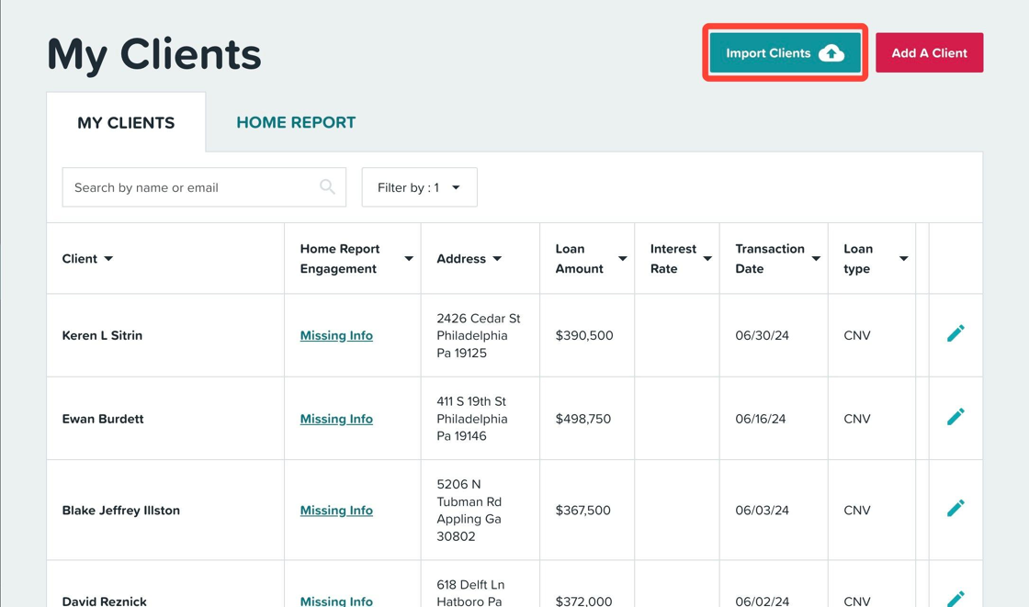Expand the Client column sort dropdown
This screenshot has width=1029, height=607.
(109, 258)
